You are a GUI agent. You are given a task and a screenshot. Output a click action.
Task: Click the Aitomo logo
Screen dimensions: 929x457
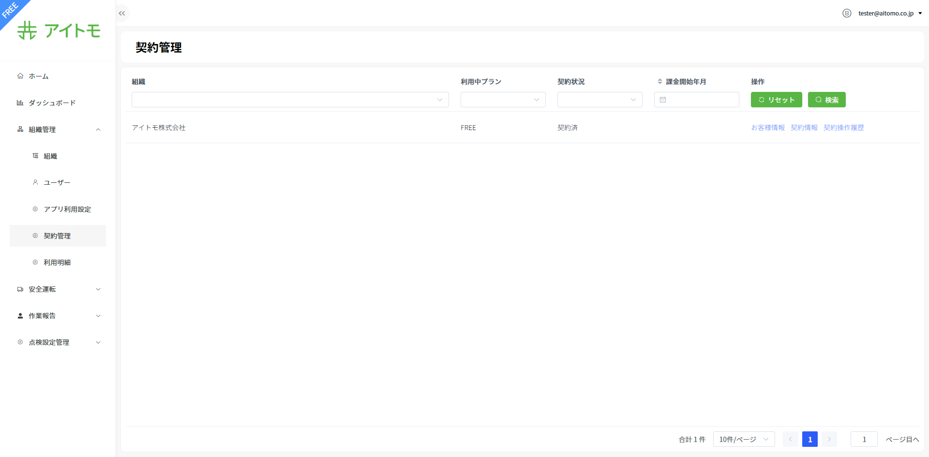[x=59, y=30]
